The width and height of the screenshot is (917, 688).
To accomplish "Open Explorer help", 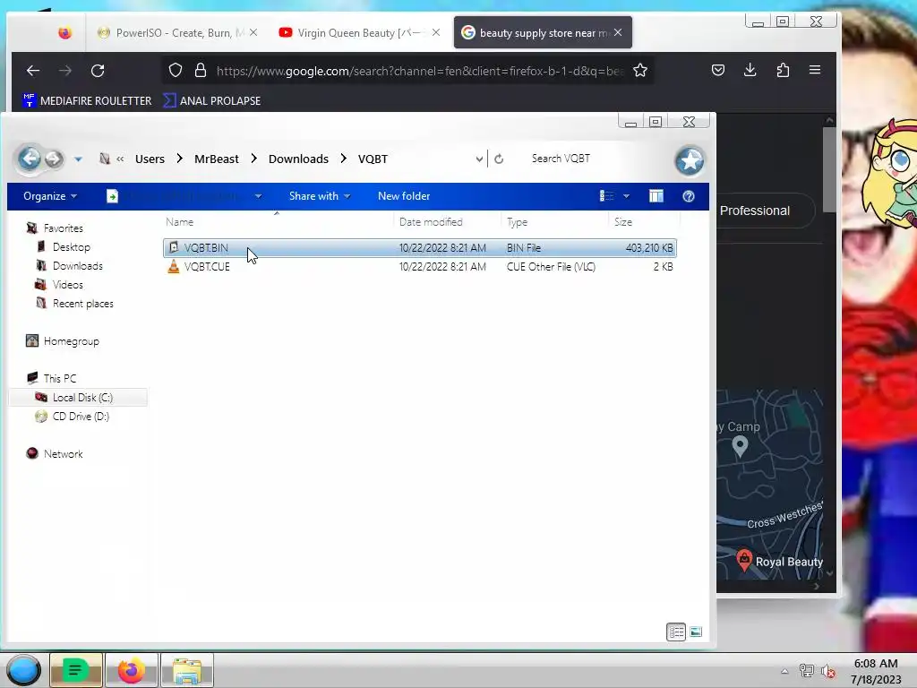I will (x=689, y=196).
